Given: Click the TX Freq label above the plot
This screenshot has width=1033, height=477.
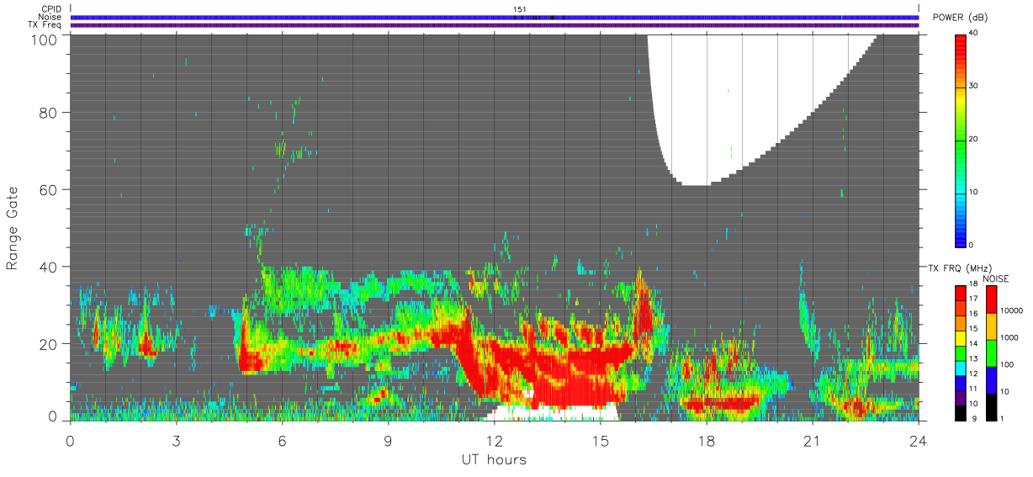Looking at the screenshot, I should pos(45,24).
